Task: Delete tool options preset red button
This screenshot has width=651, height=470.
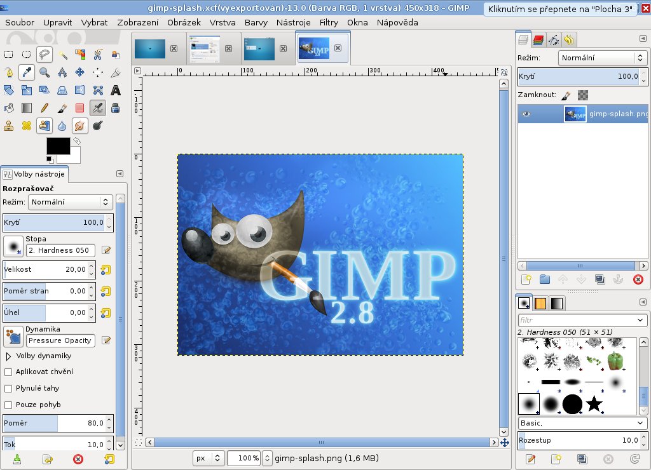Action: coord(78,459)
